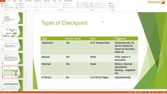Switch to the INSERT ribbon tab
The image size is (167, 94).
click(15, 1)
